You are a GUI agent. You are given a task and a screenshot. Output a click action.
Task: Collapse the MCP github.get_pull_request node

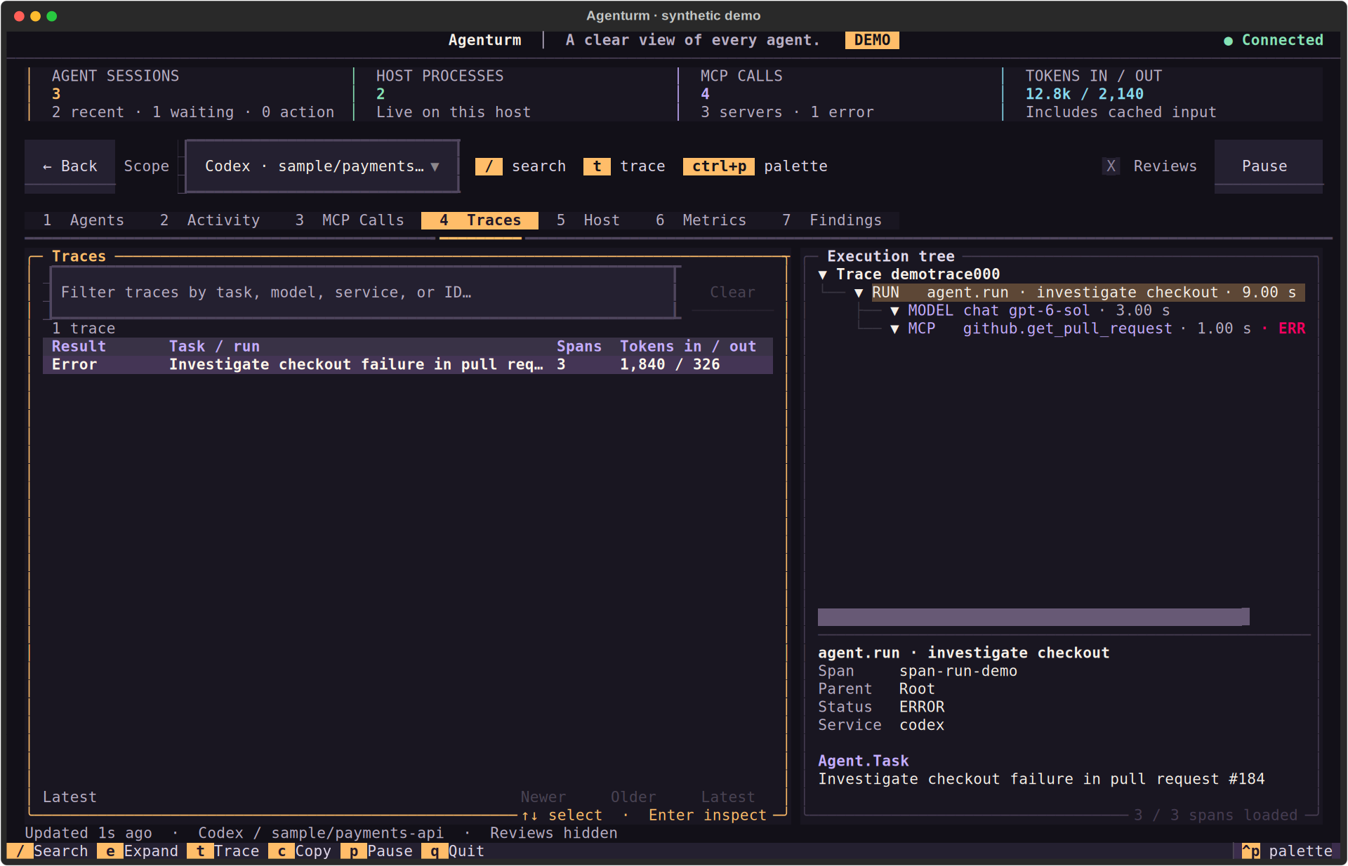[894, 329]
